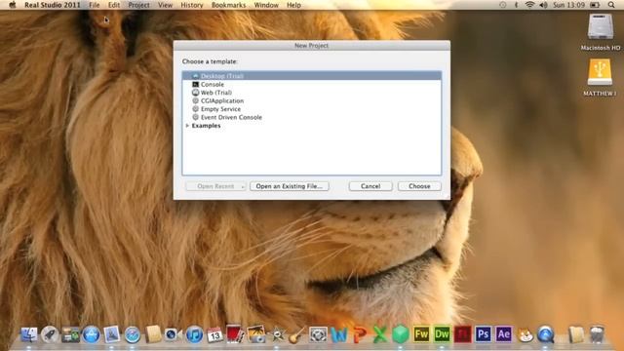Open the MATTHEW USB drive icon
The height and width of the screenshot is (351, 624).
[601, 71]
